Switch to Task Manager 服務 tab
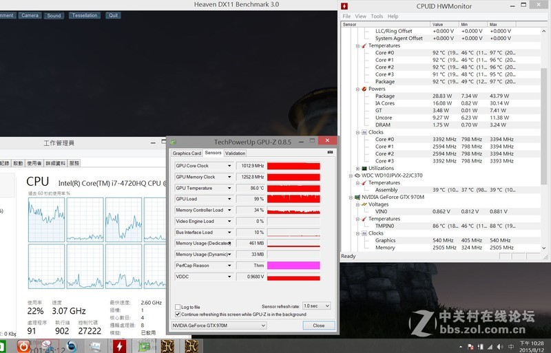This screenshot has height=353, width=551. pos(74,163)
